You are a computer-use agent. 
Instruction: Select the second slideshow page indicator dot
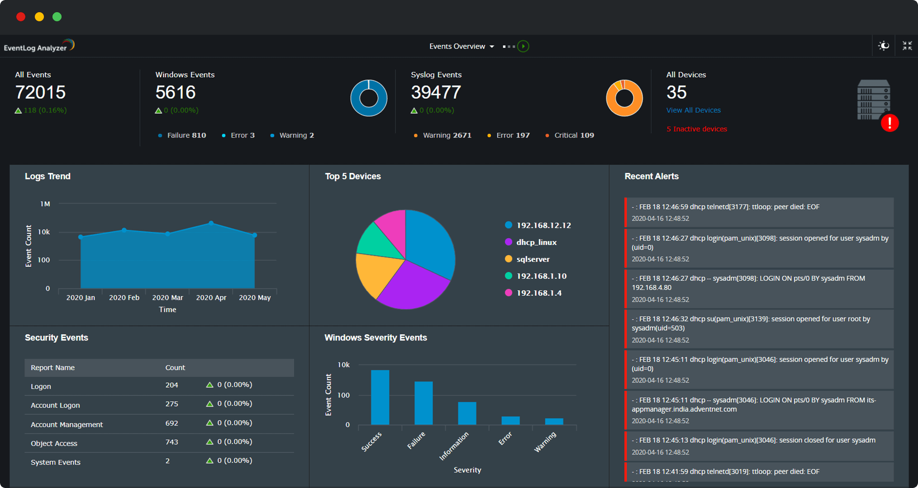tap(509, 46)
